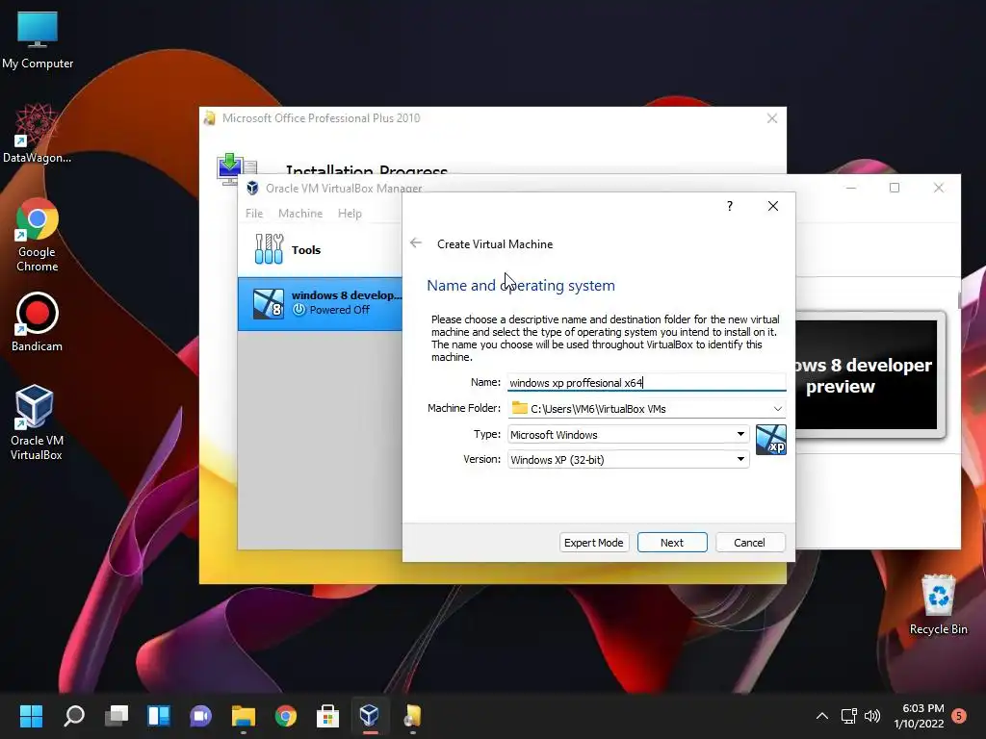Click the Tools icon in VirtualBox Manager
This screenshot has width=986, height=739.
point(269,249)
